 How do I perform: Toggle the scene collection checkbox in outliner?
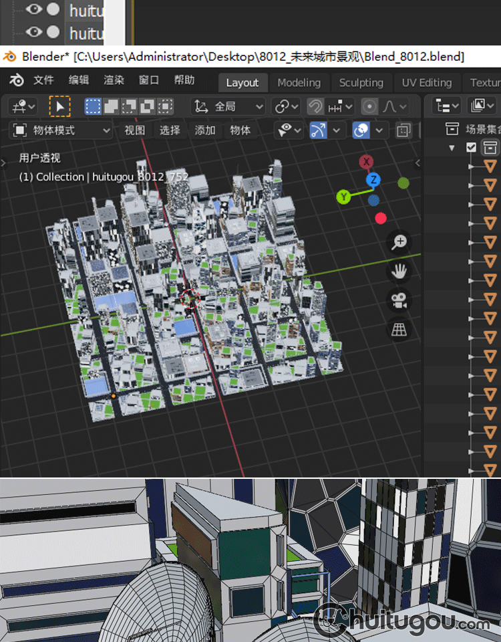click(472, 147)
